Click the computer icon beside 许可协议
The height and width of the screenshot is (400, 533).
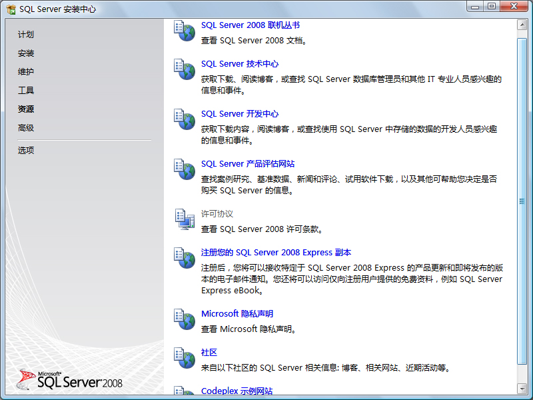(185, 219)
